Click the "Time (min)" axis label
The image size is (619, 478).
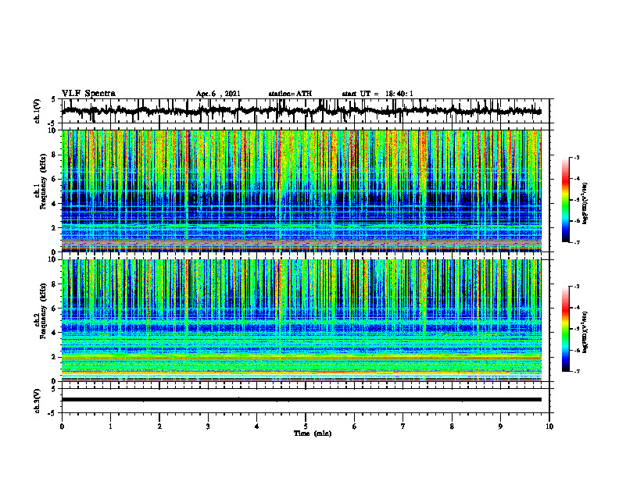click(313, 433)
